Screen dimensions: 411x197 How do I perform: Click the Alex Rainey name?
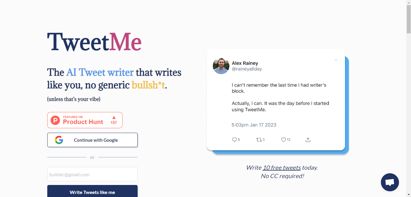[245, 63]
